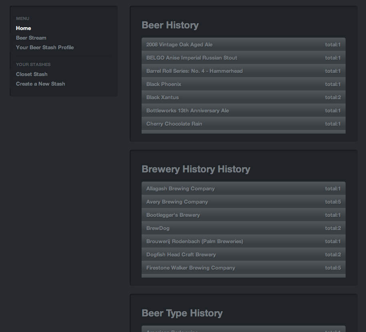Click total:5 beside Avery Brewing Company
The height and width of the screenshot is (332, 366).
coord(333,202)
